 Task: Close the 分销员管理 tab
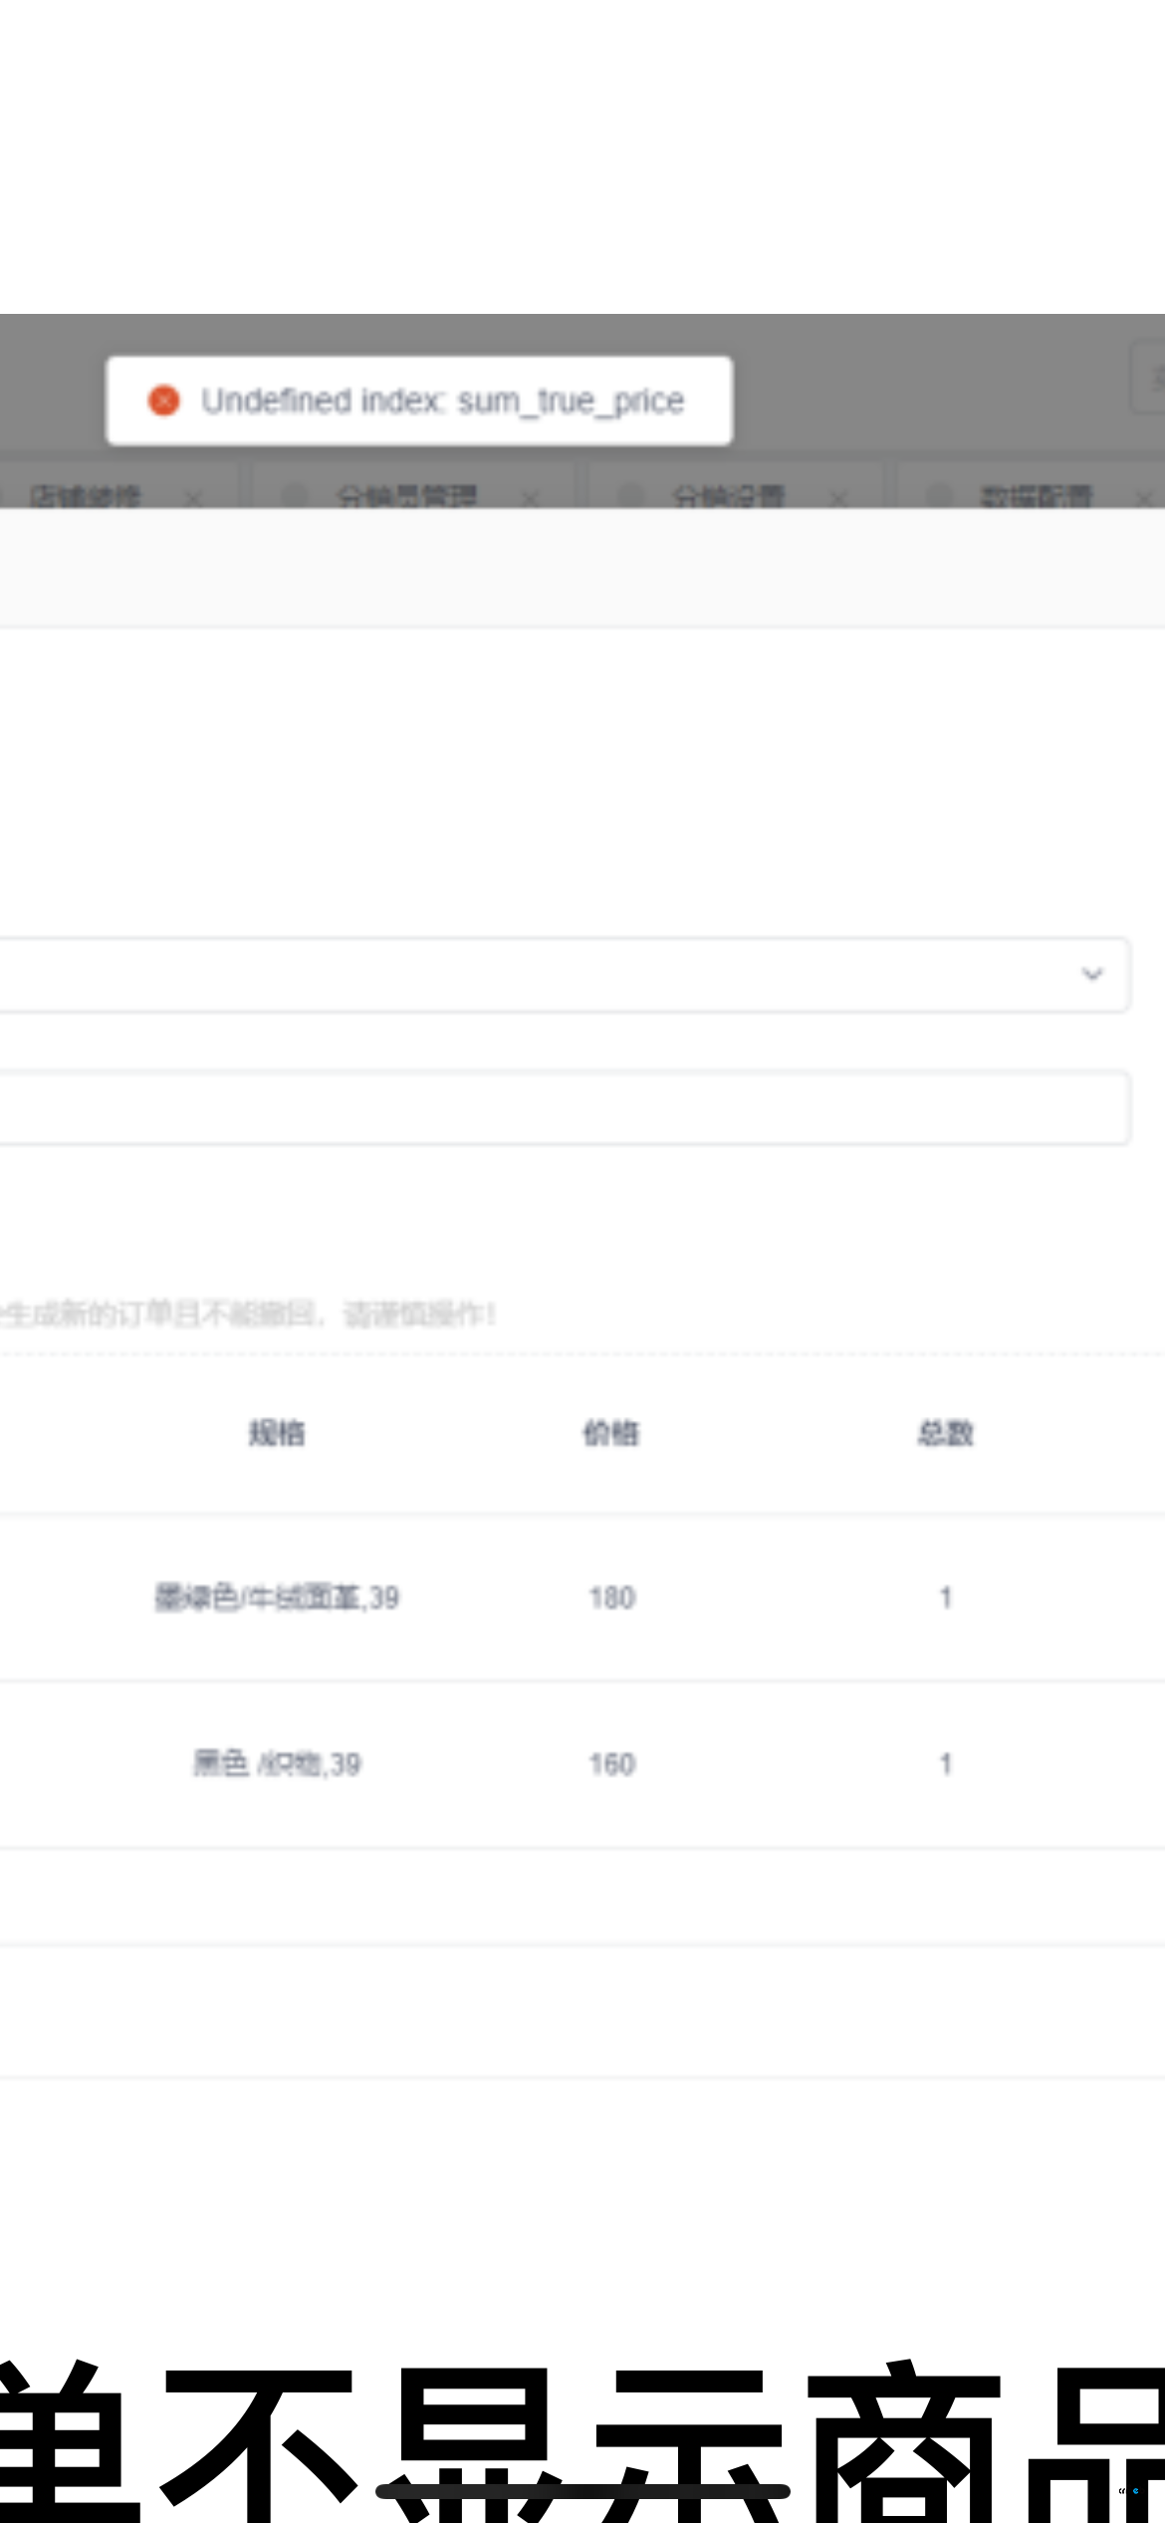(x=531, y=497)
